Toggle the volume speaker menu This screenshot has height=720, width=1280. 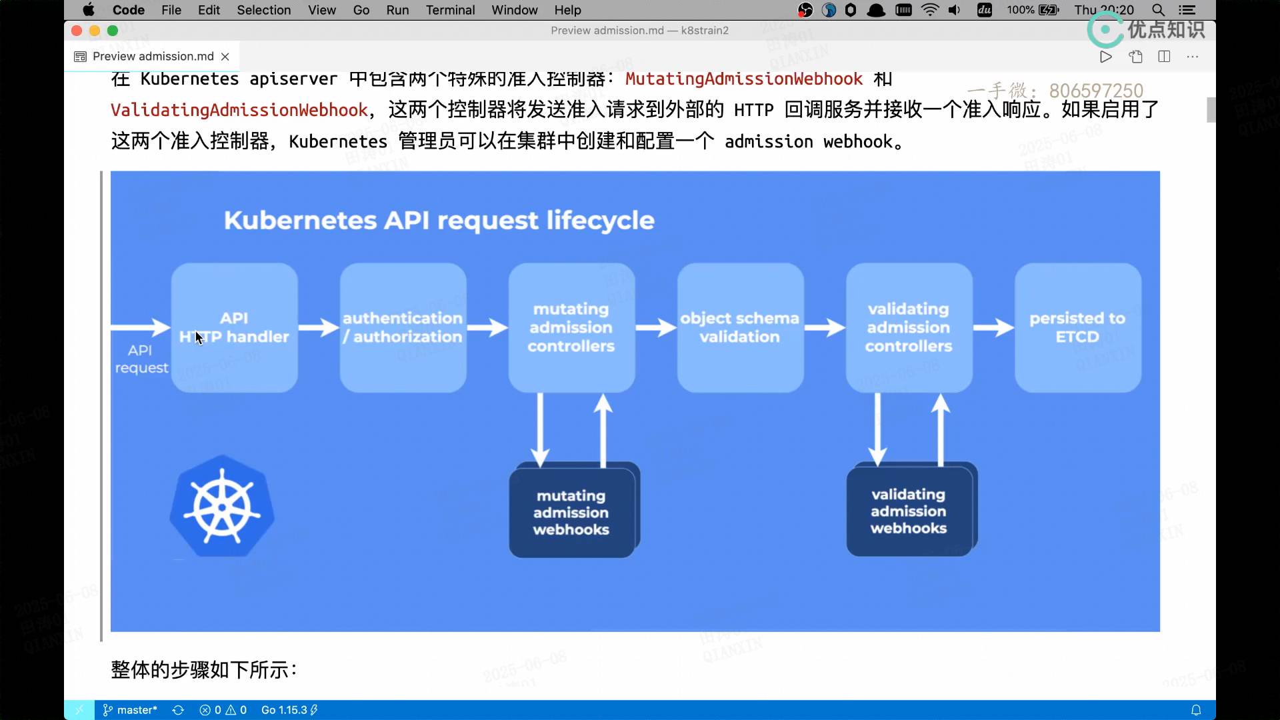tap(955, 10)
